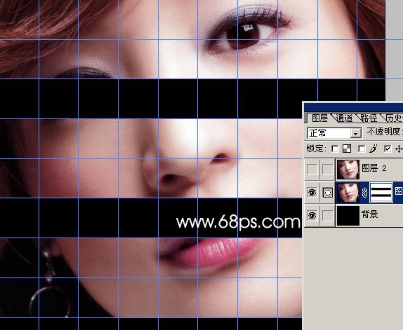Uncheck the lock position checkbox

point(388,149)
